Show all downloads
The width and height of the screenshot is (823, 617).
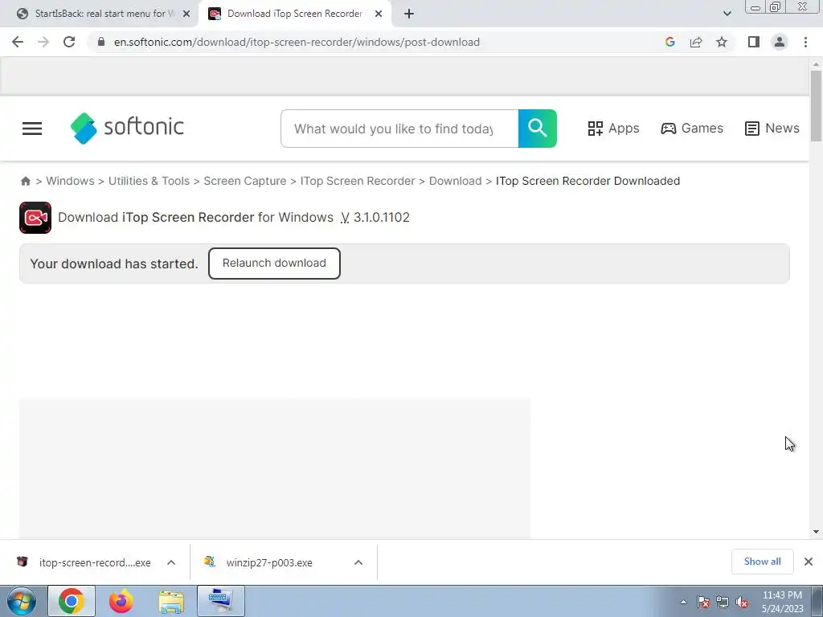[x=762, y=562]
